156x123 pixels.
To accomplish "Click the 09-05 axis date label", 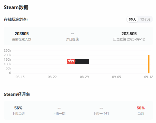I will coord(116,77).
